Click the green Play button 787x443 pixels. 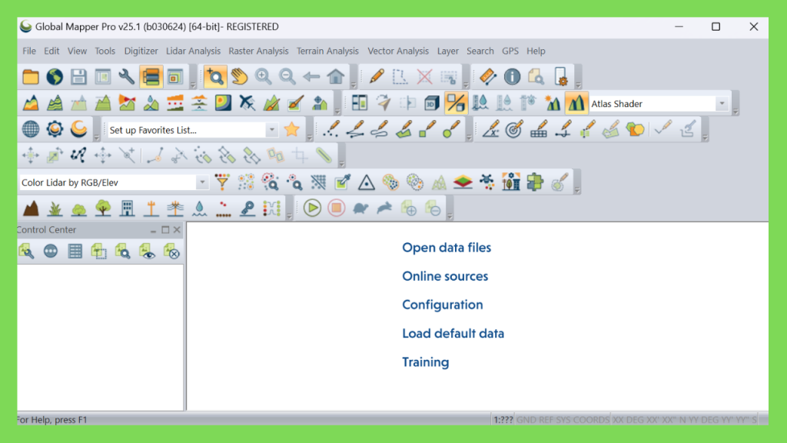(x=312, y=208)
